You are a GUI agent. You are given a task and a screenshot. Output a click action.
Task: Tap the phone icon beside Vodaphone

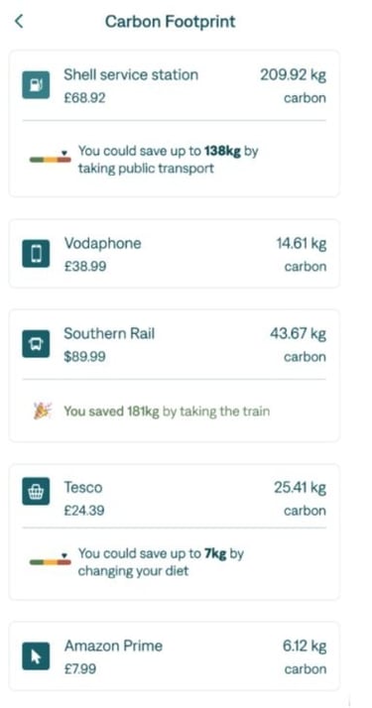(x=36, y=254)
